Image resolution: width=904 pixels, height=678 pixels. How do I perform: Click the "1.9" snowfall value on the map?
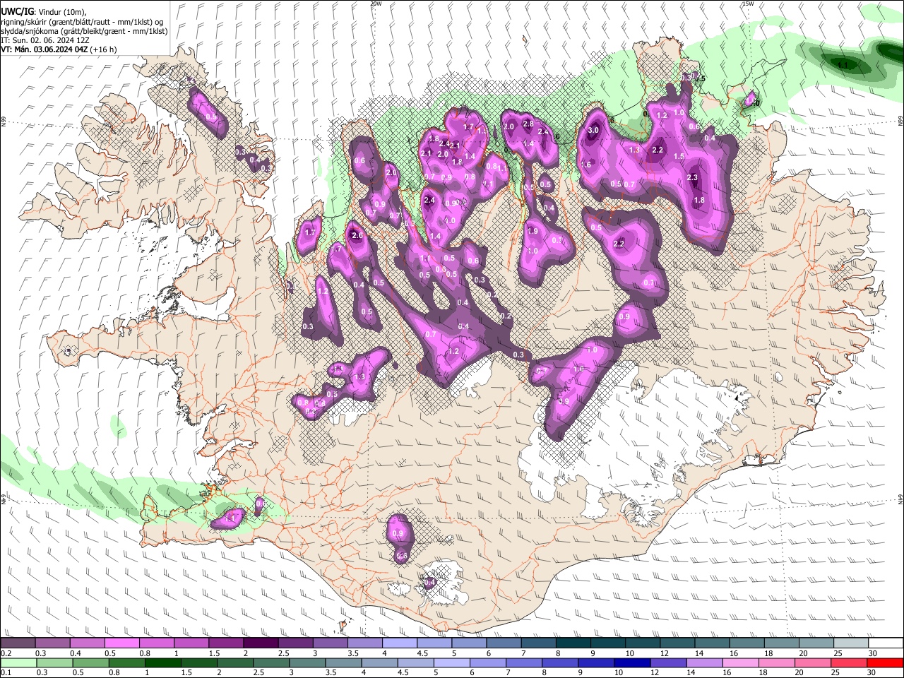(533, 231)
